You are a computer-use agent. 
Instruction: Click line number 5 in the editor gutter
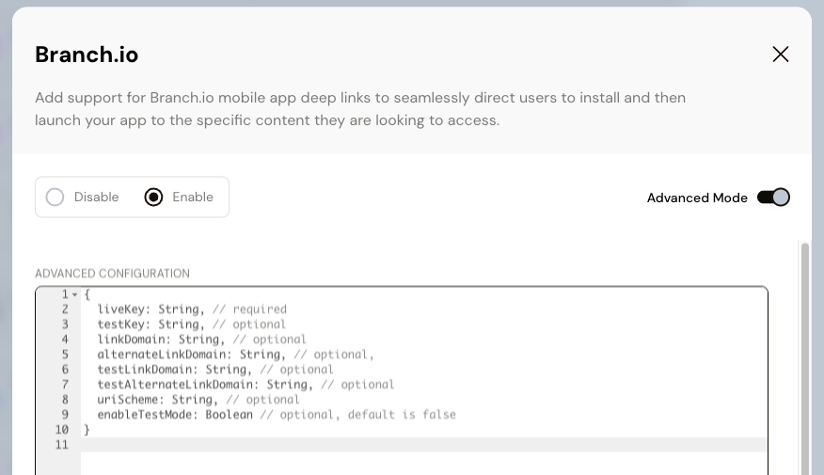pos(65,355)
